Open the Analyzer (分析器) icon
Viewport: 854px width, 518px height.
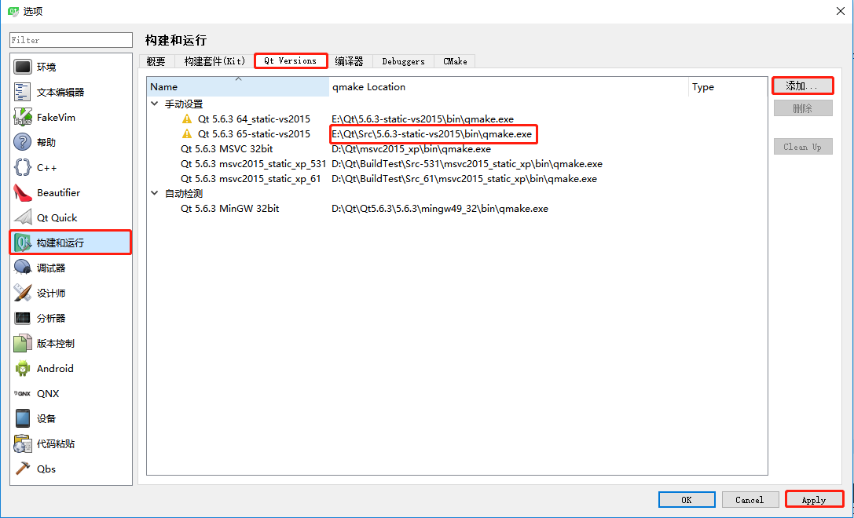pos(23,318)
